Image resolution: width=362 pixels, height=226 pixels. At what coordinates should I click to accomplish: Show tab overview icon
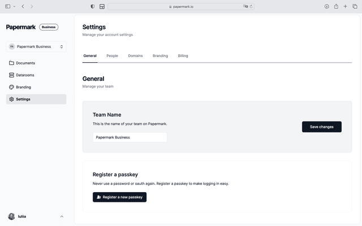pyautogui.click(x=355, y=6)
